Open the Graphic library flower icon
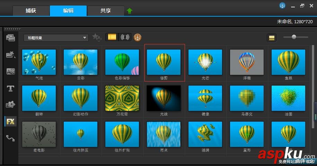The image size is (317, 166). tap(10, 104)
